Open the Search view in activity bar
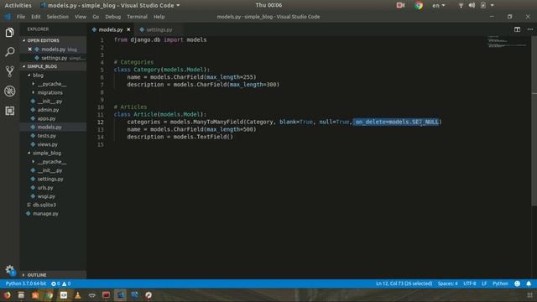Screen dimensions: 537x302 [9, 52]
